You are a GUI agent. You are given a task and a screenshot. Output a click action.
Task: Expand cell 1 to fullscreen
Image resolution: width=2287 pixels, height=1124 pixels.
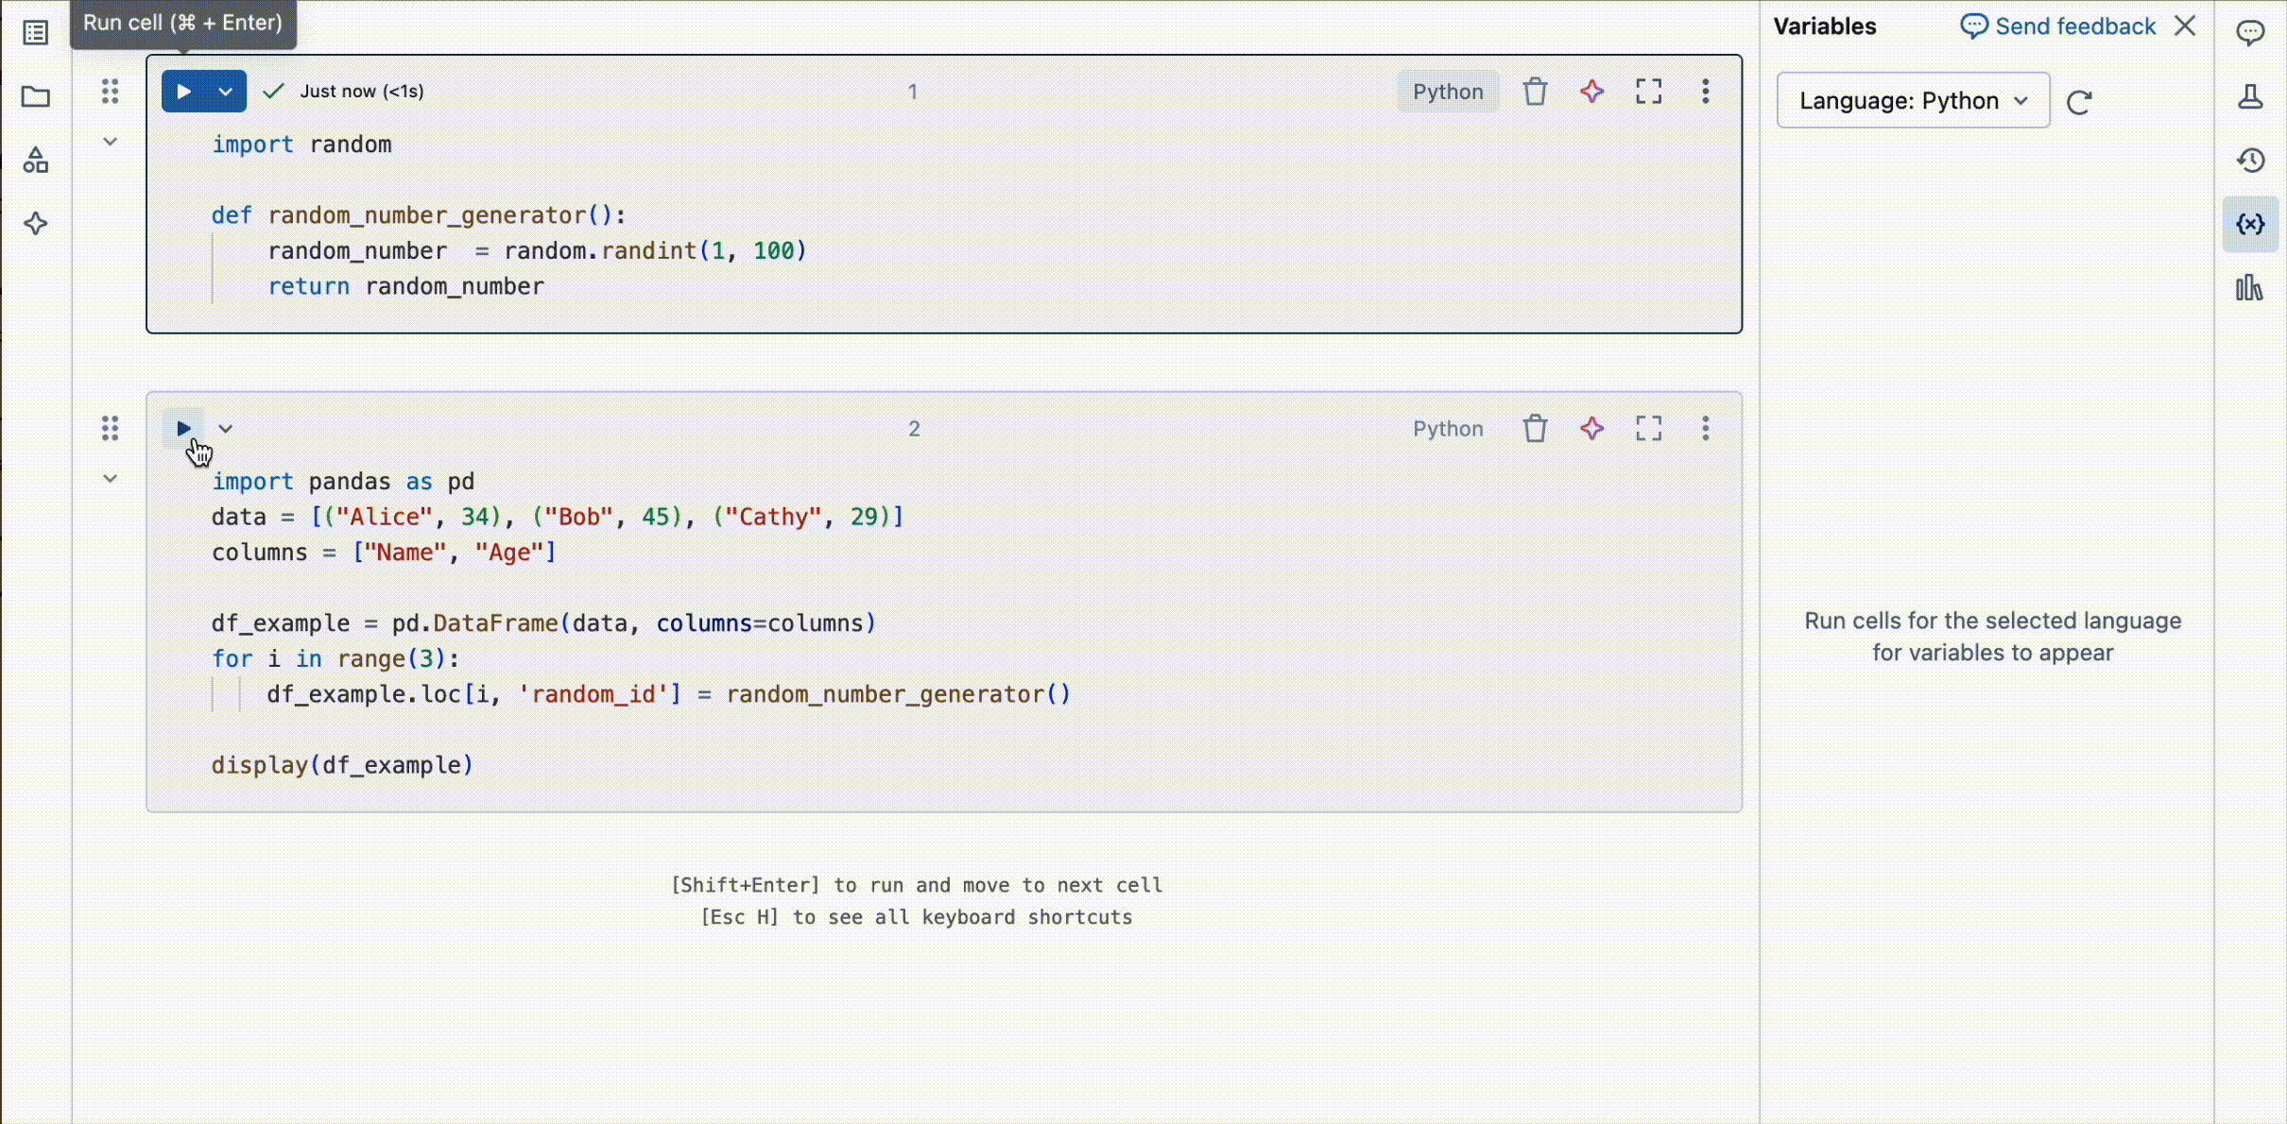[1648, 92]
